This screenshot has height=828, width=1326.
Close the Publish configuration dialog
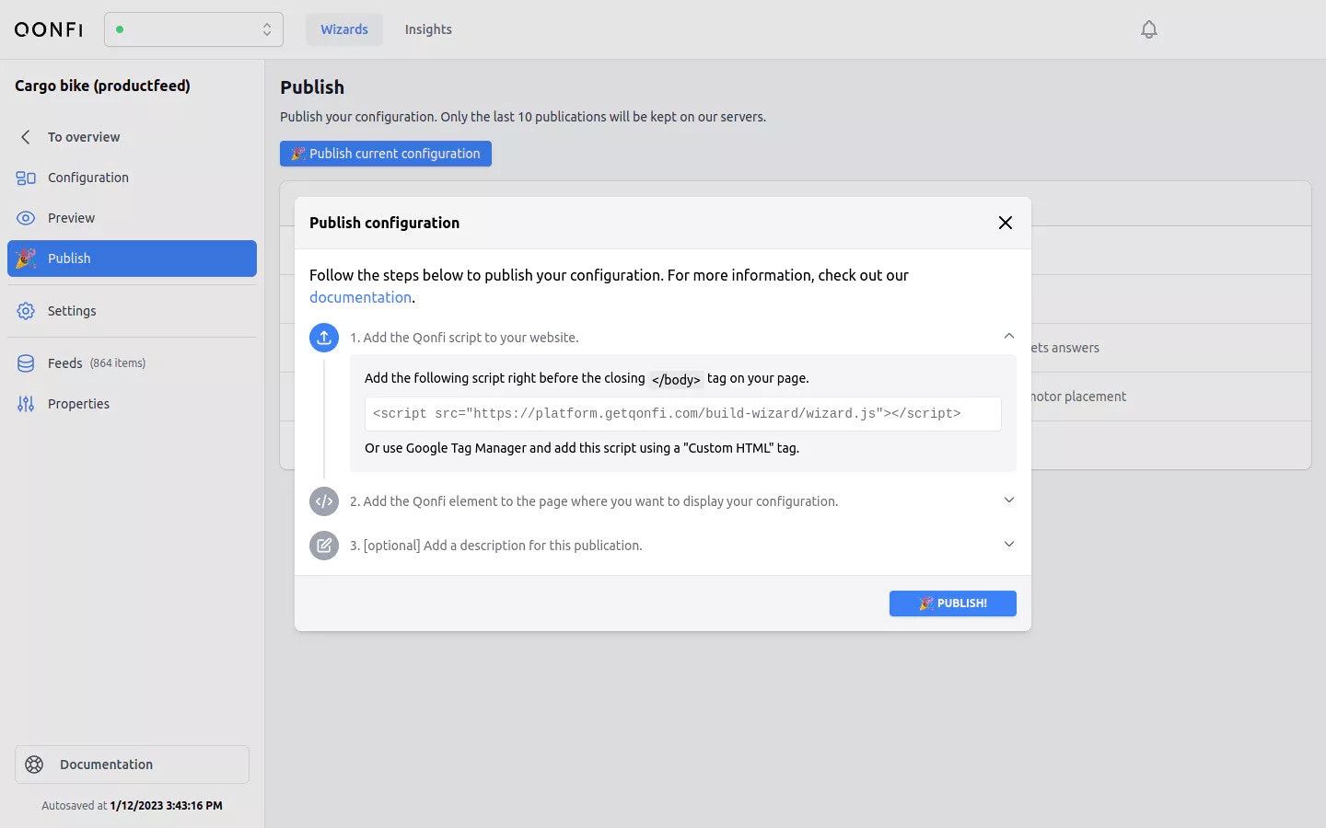click(x=1006, y=223)
